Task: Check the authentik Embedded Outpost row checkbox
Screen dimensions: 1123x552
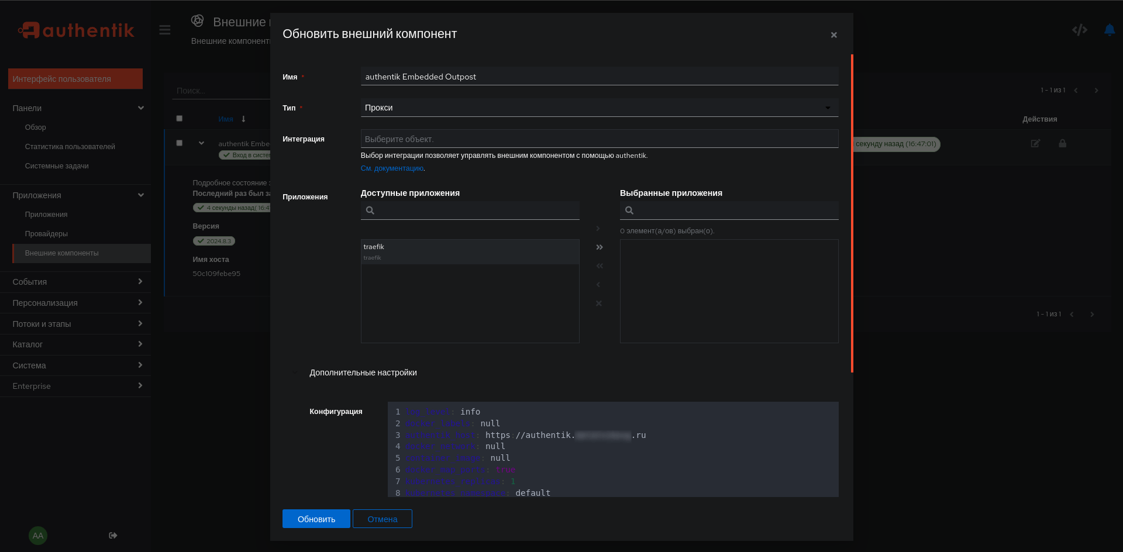Action: 180,143
